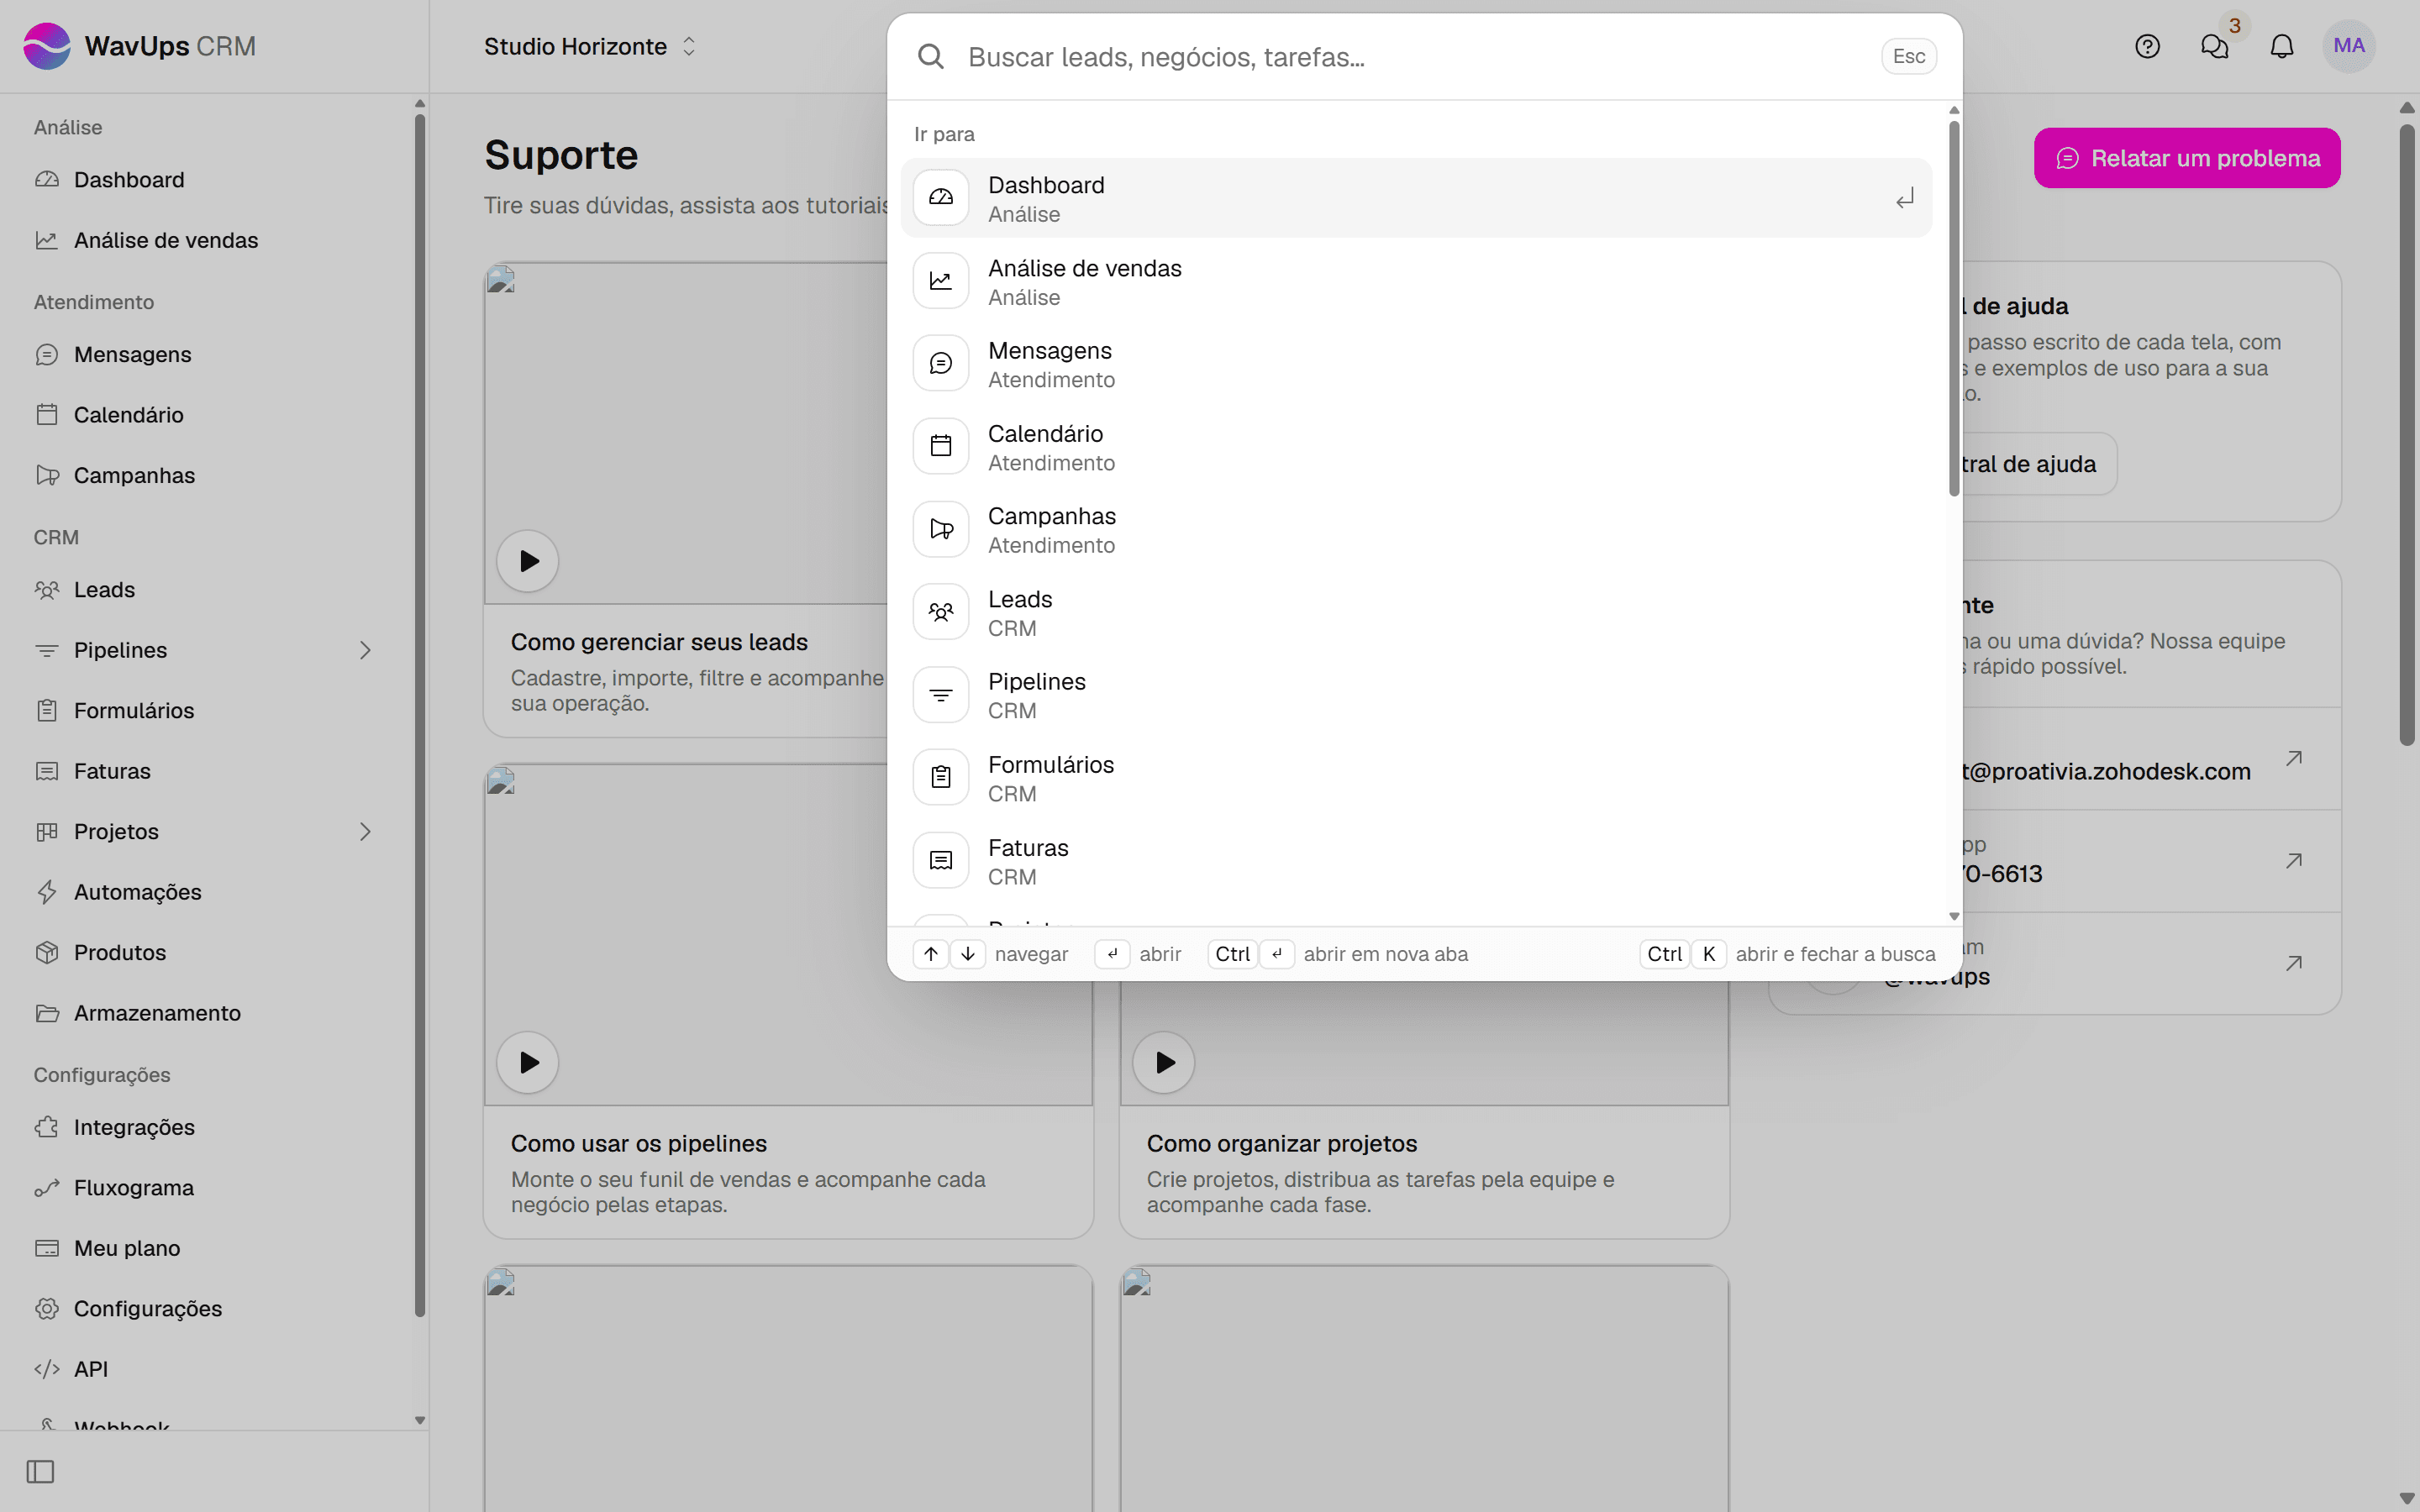2420x1512 pixels.
Task: Click the Relatar um problema button
Action: click(2187, 158)
